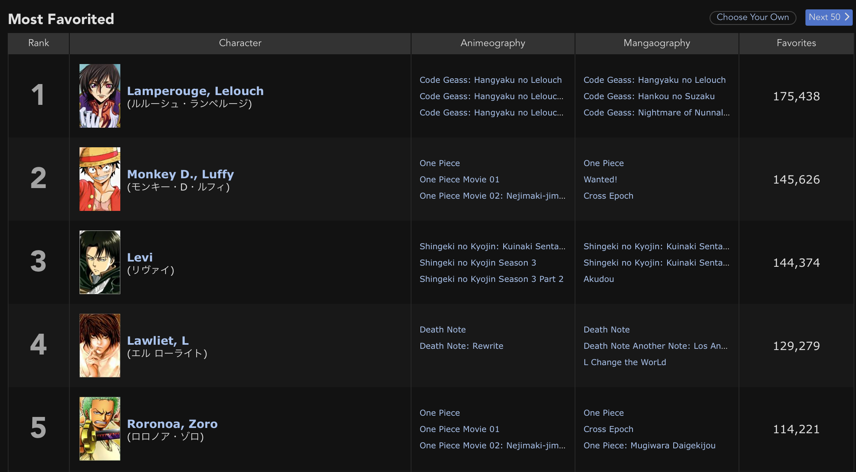Open Levi character portrait
This screenshot has width=856, height=472.
[100, 262]
